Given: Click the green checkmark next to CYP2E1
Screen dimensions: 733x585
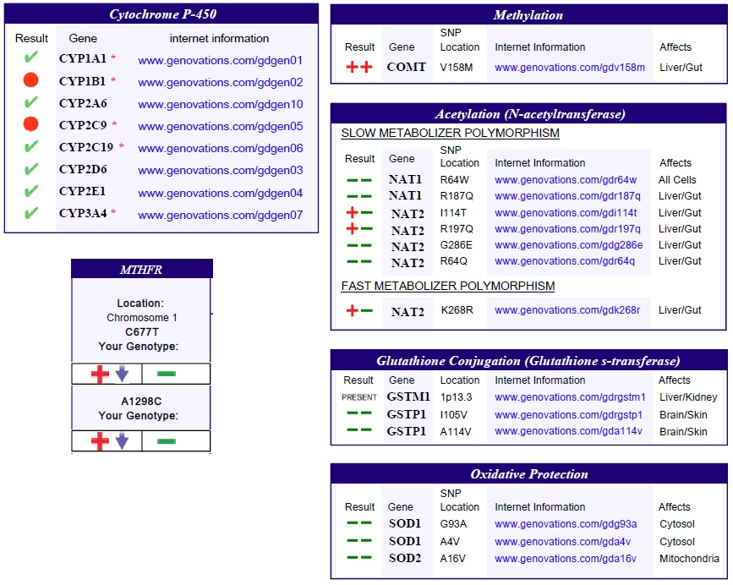Looking at the screenshot, I should [x=30, y=191].
